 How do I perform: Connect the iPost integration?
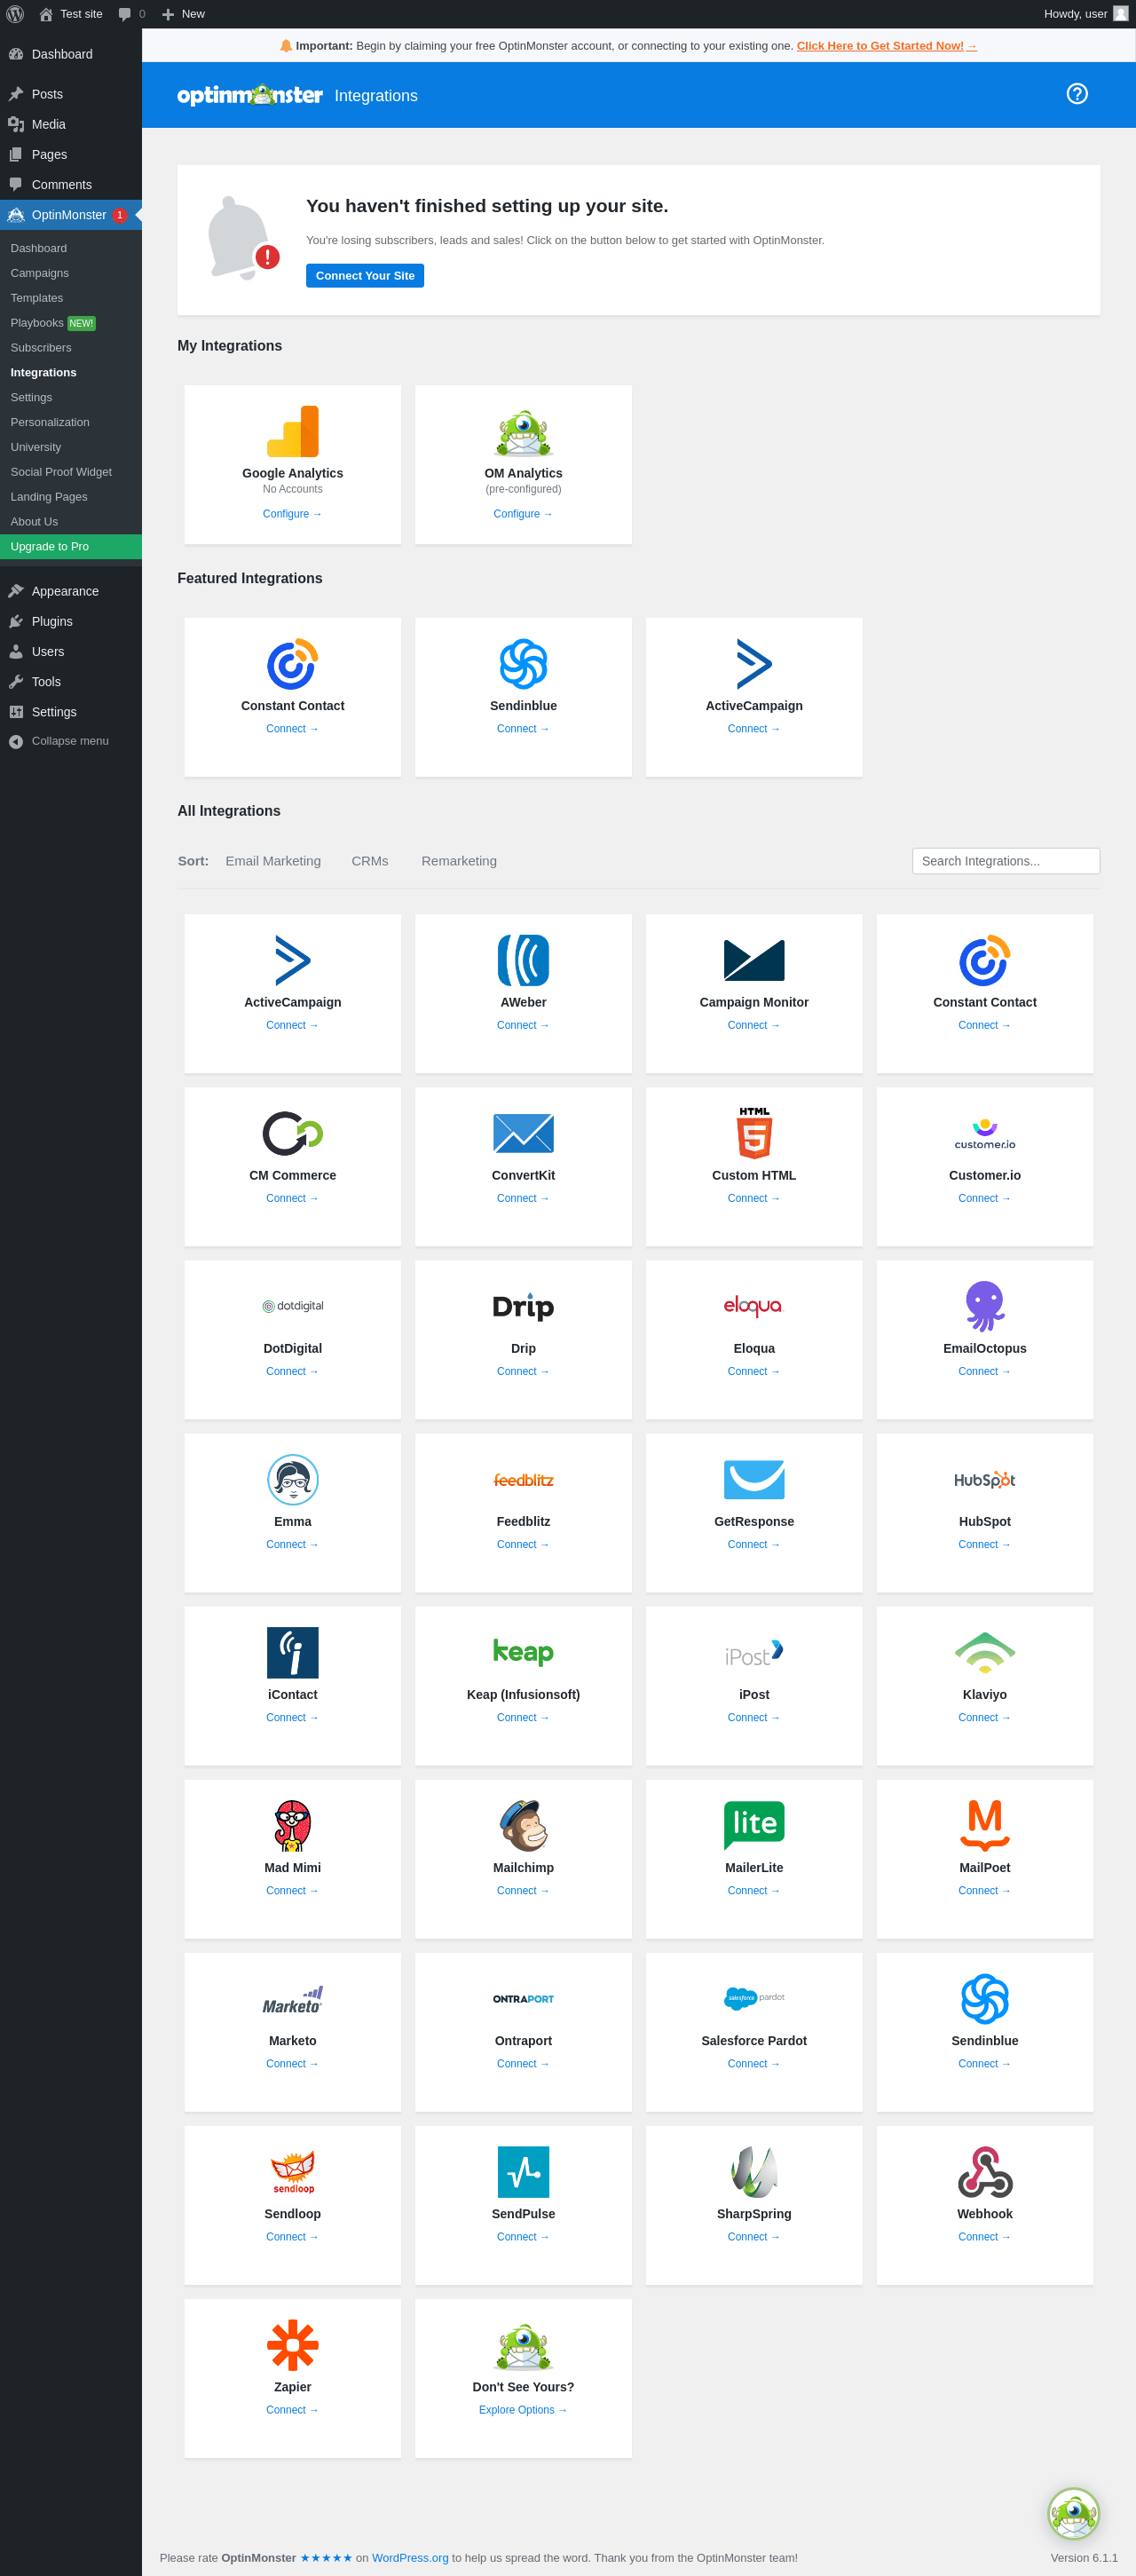click(754, 1718)
